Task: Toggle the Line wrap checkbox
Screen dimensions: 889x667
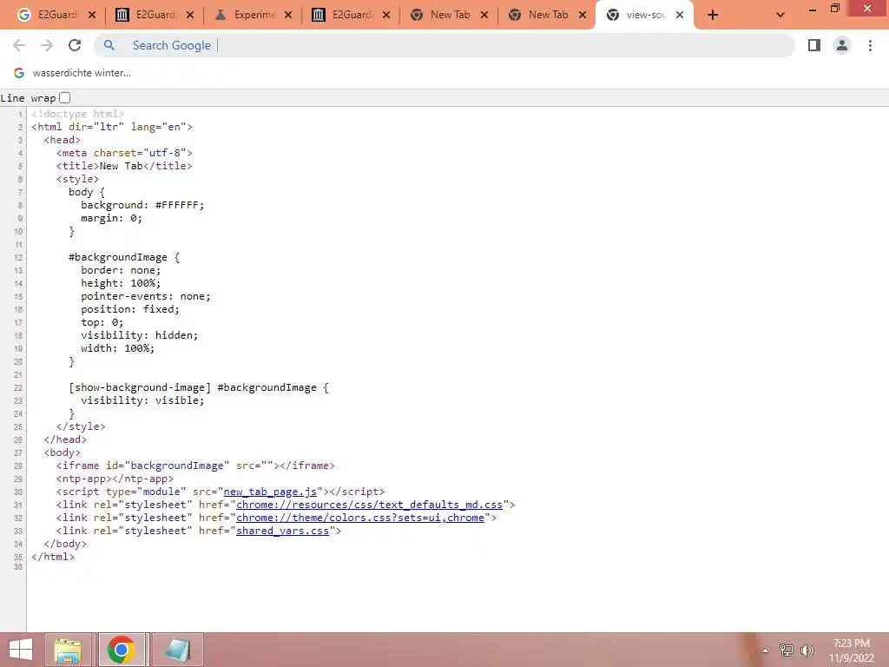Action: (x=64, y=97)
